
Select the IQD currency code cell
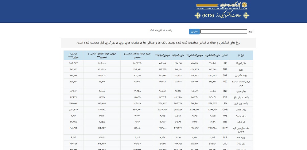(x=225, y=97)
